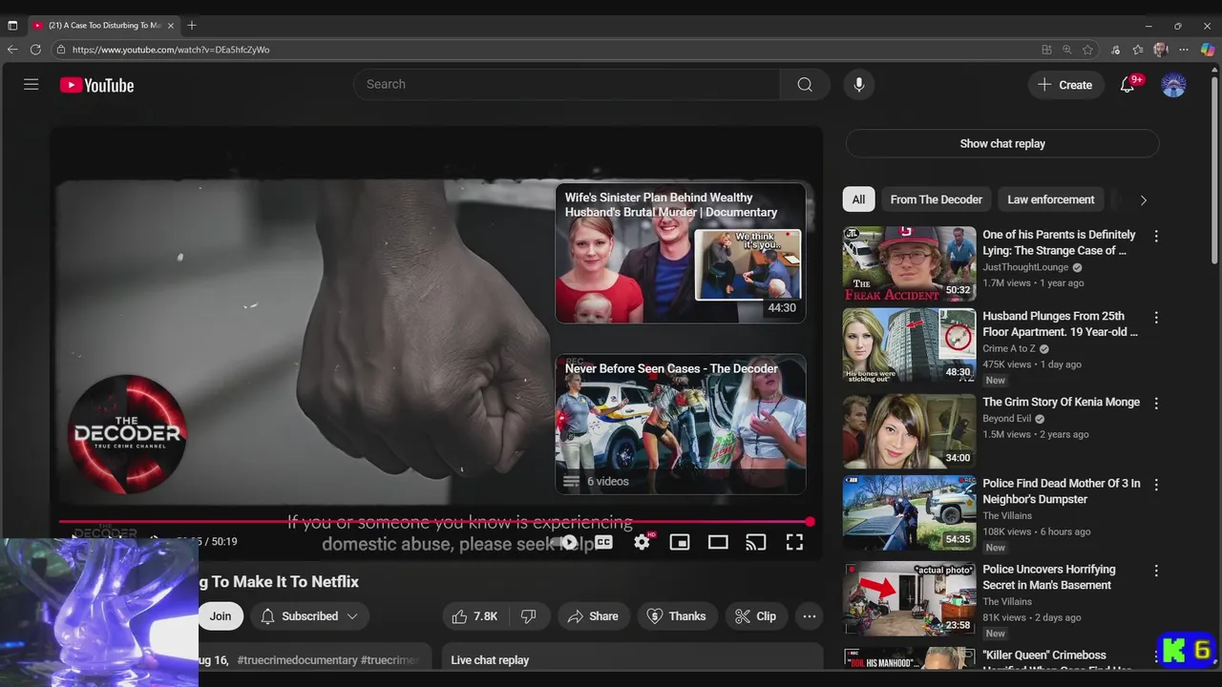Focus the YouTube search field

pyautogui.click(x=566, y=84)
